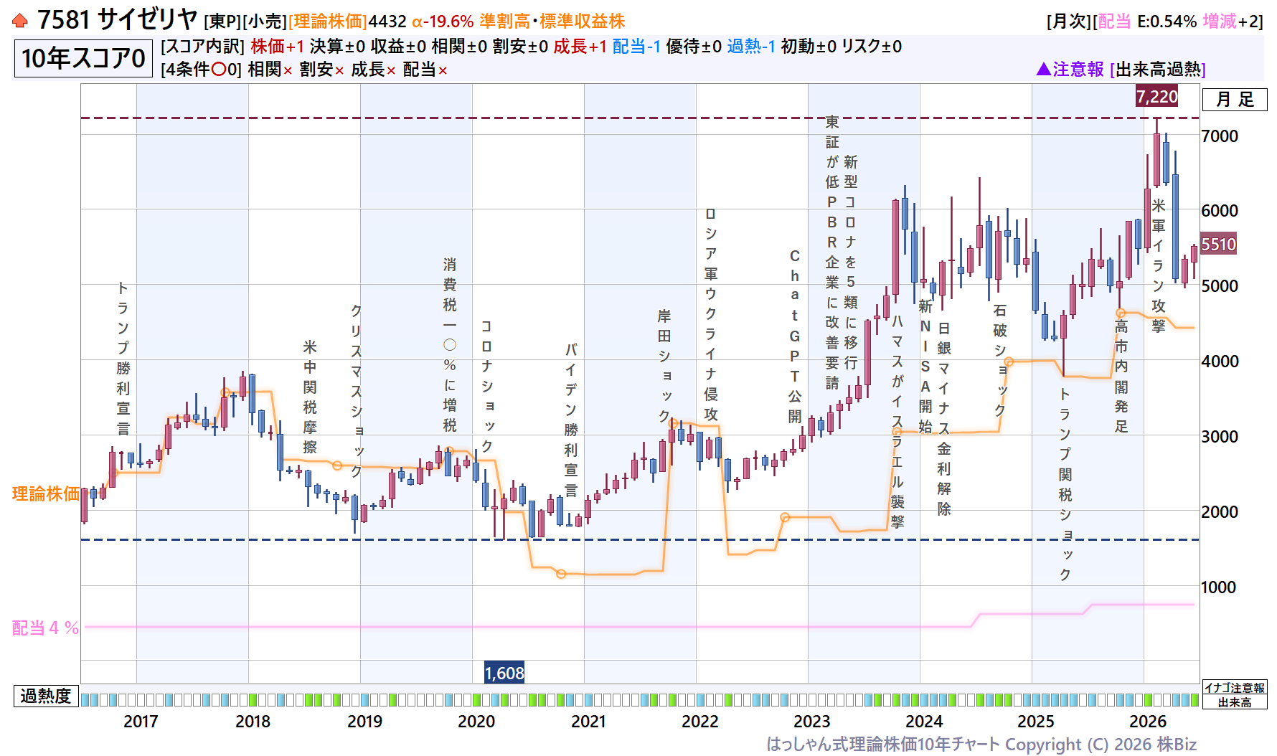Click the "クリスマスショック" event annotation
1277x756 pixels.
click(357, 391)
